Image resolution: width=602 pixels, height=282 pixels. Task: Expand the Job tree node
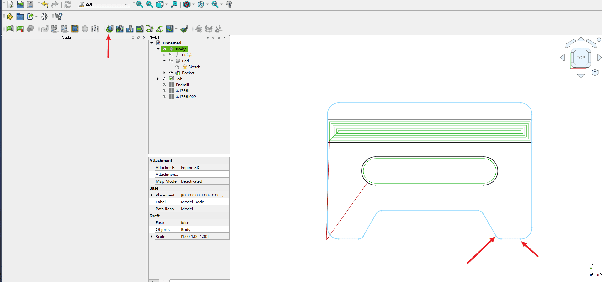(x=158, y=79)
